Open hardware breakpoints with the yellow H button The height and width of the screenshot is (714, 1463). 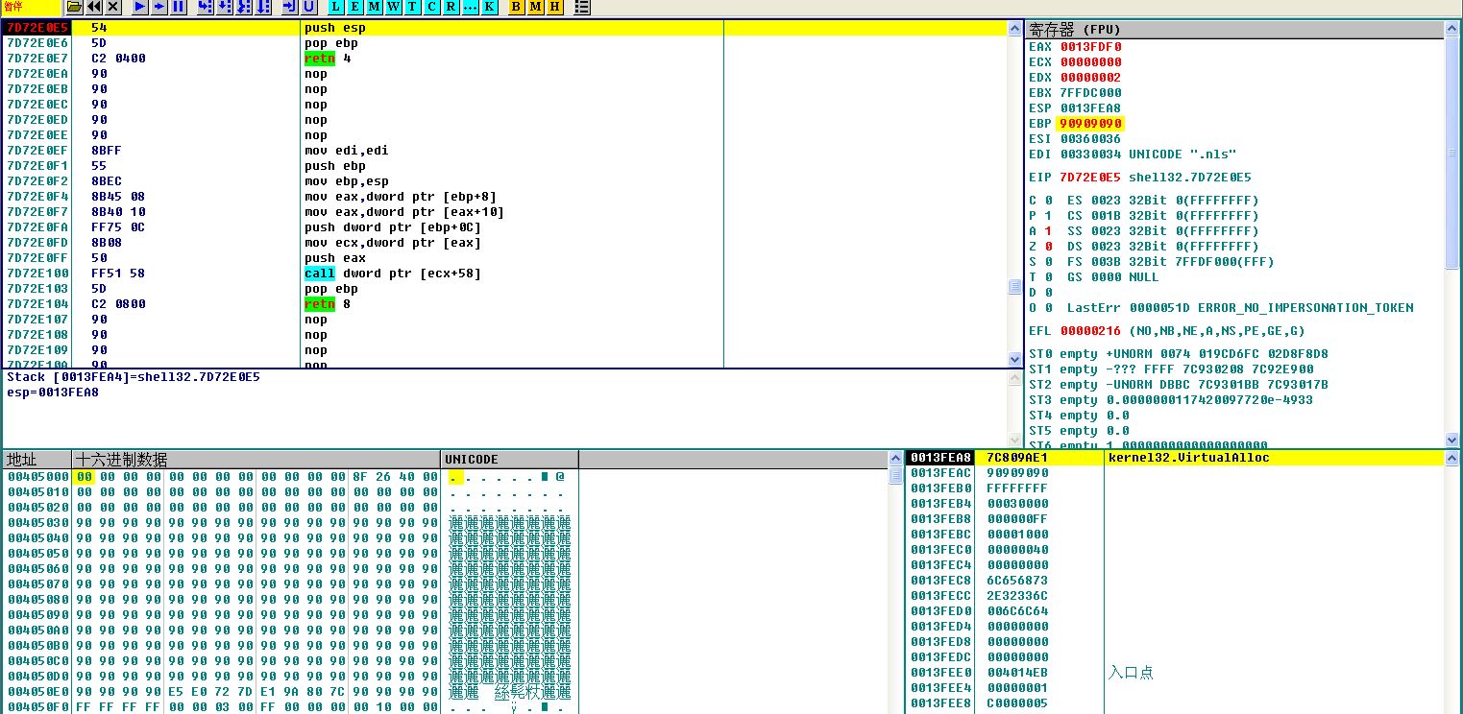[554, 7]
